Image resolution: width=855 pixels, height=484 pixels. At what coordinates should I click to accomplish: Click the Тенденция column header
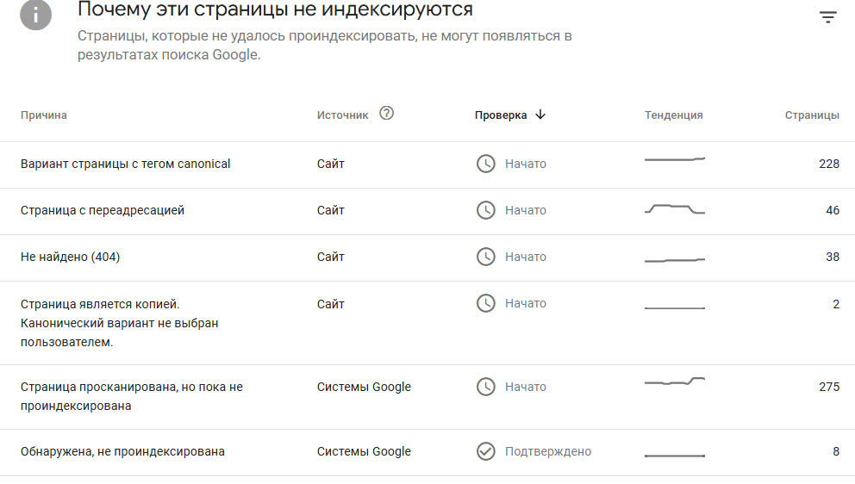point(673,115)
